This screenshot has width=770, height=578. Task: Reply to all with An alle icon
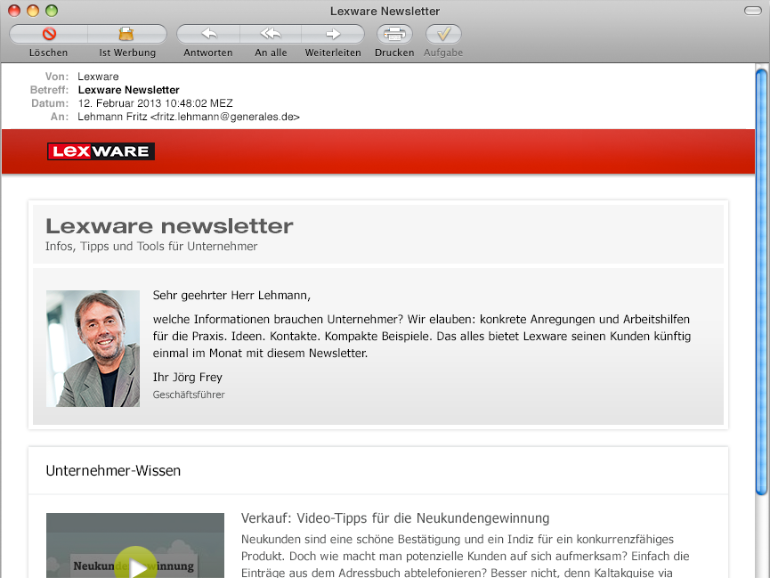tap(271, 34)
